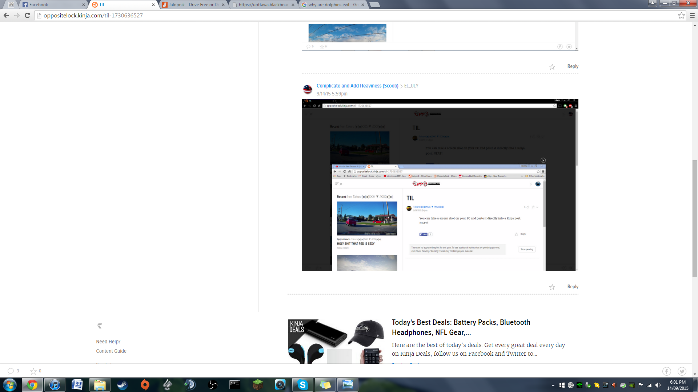Click the small comment icon under sky image
This screenshot has width=698, height=392.
point(309,46)
